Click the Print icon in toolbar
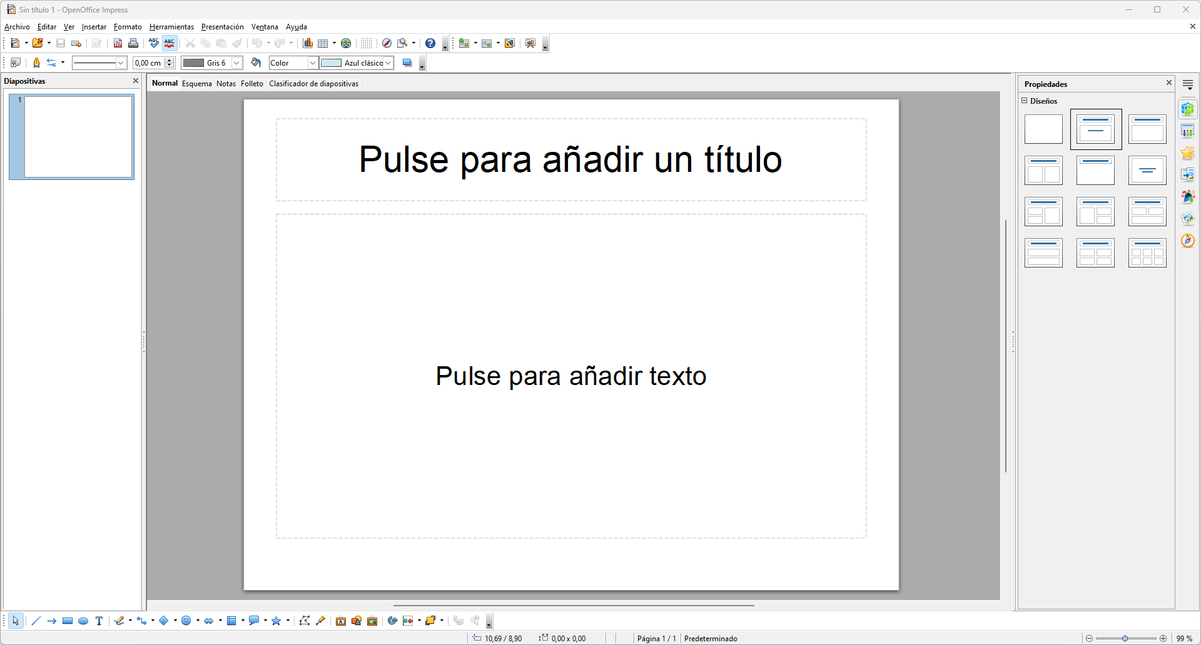The width and height of the screenshot is (1201, 645). point(133,43)
